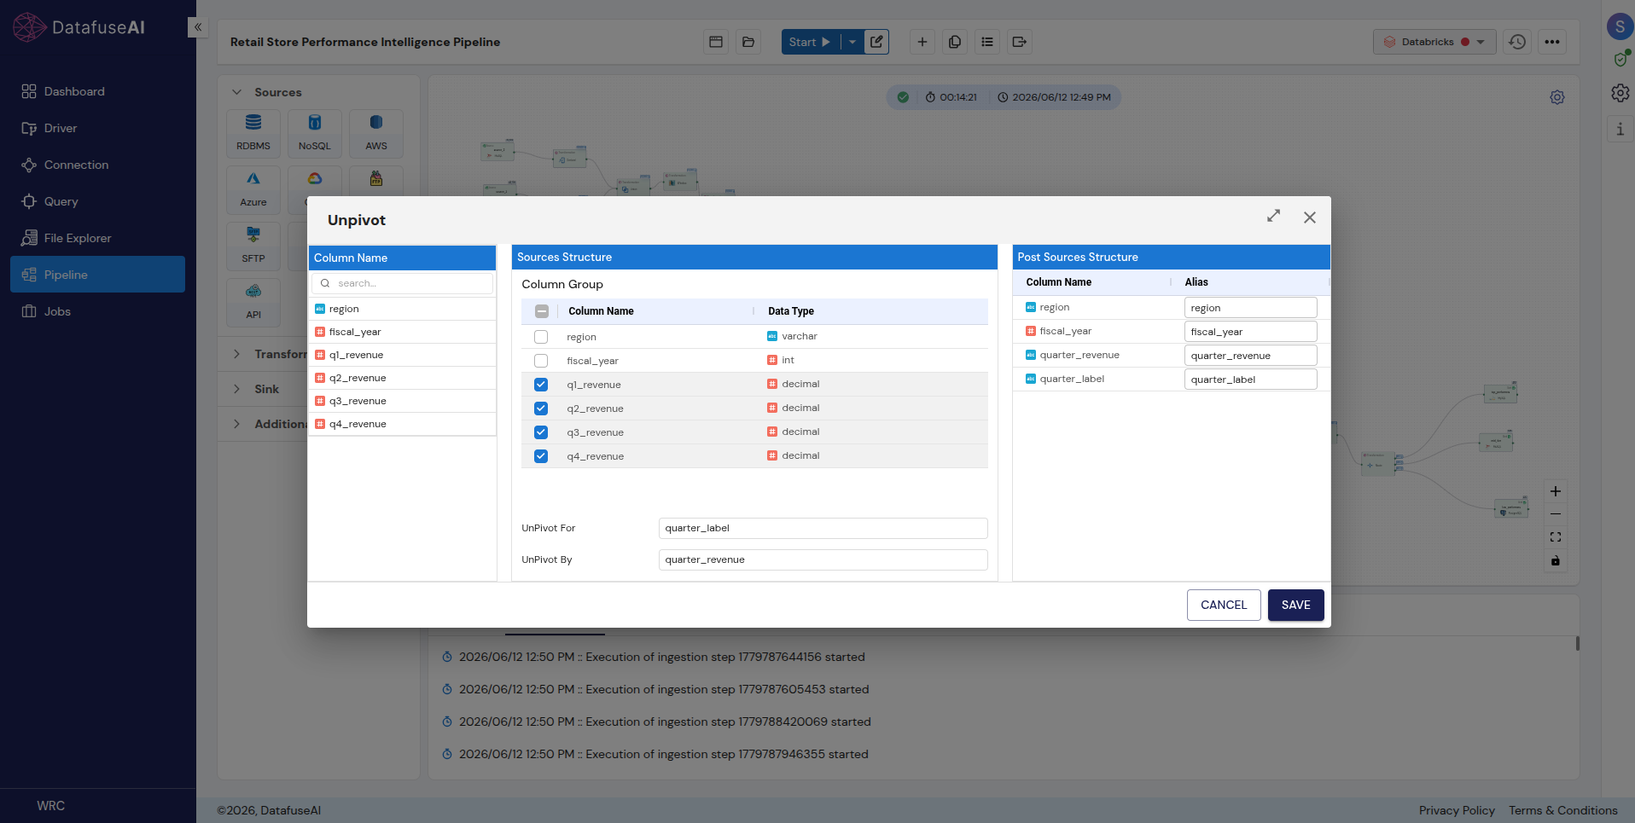Screen dimensions: 1635x823
Task: Open Dashboard in the sidebar
Action: pyautogui.click(x=97, y=91)
